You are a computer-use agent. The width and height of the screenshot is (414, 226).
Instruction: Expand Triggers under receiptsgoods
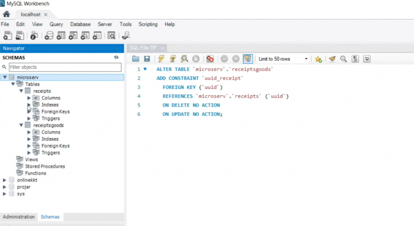[29, 153]
